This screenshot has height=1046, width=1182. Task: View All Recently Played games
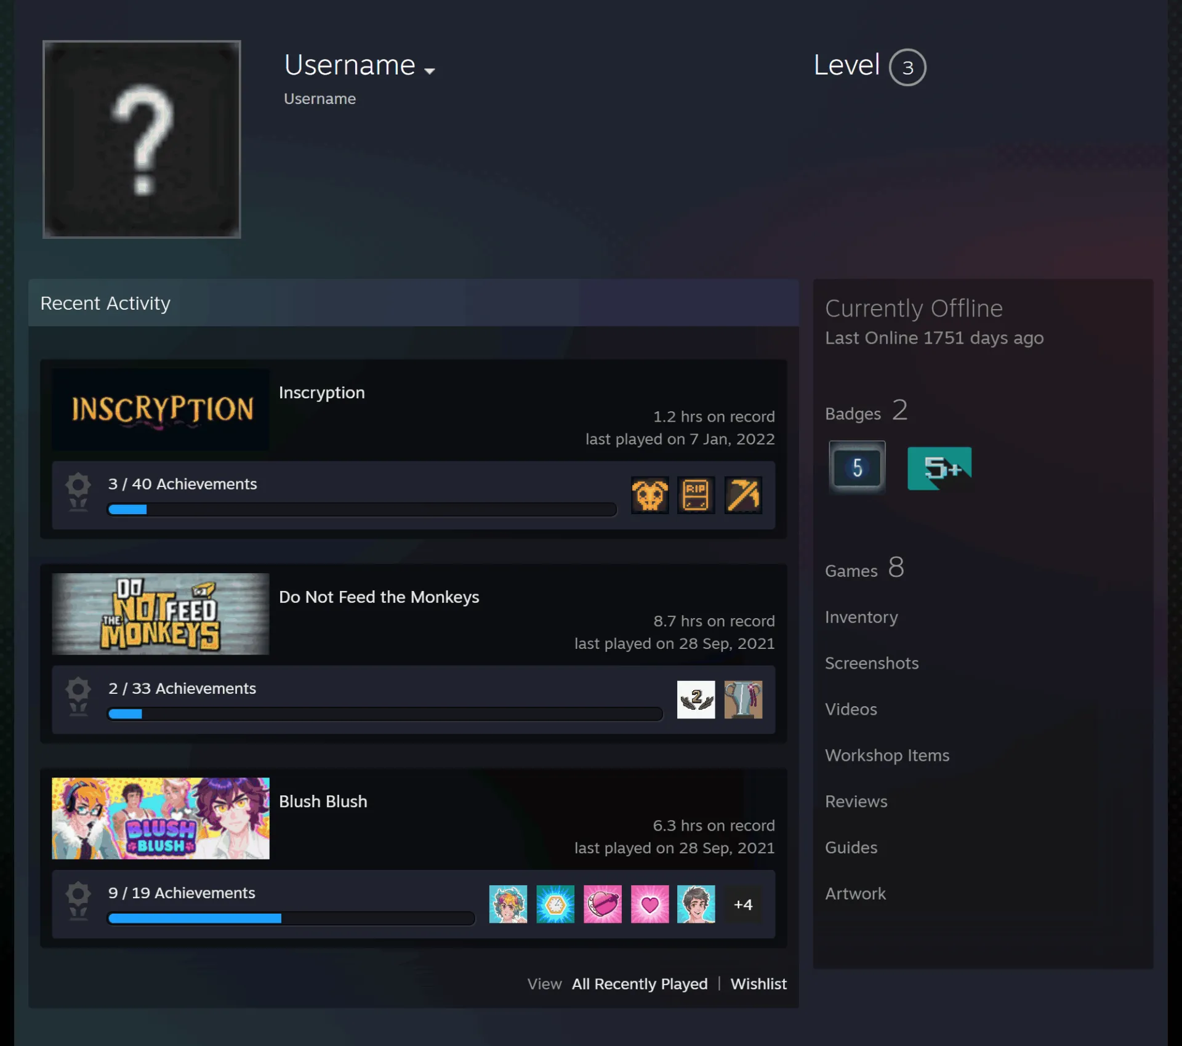640,984
